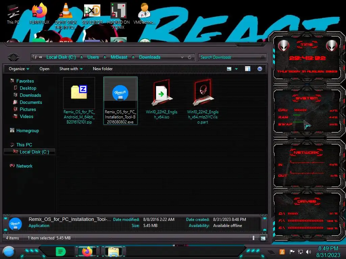The width and height of the screenshot is (346, 259).
Task: Click the NETWORK widget header
Action: coord(306,152)
